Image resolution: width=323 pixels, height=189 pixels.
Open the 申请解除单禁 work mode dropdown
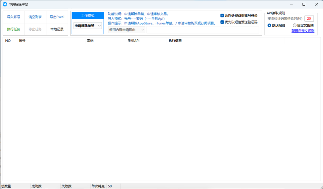88,26
